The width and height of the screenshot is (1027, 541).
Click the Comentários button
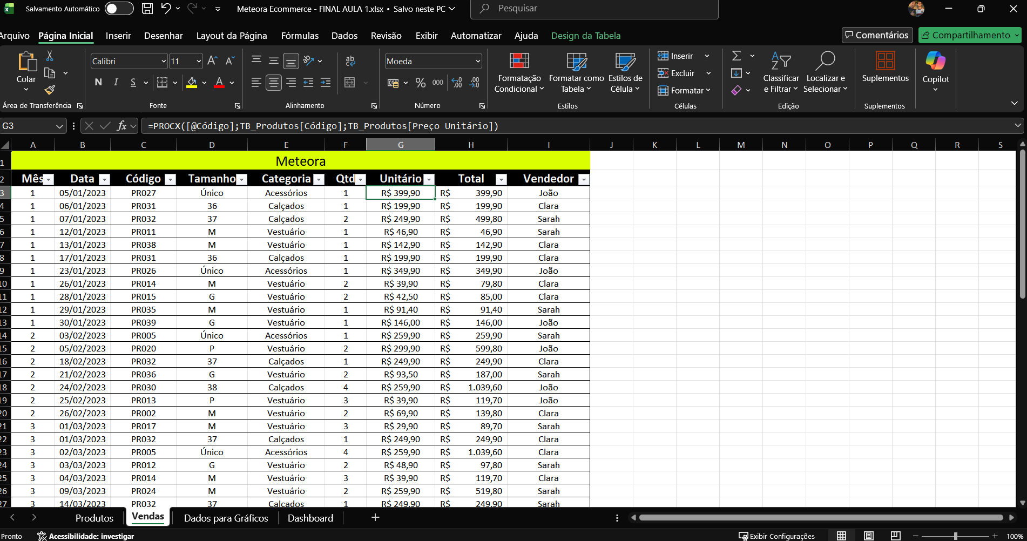click(x=877, y=35)
